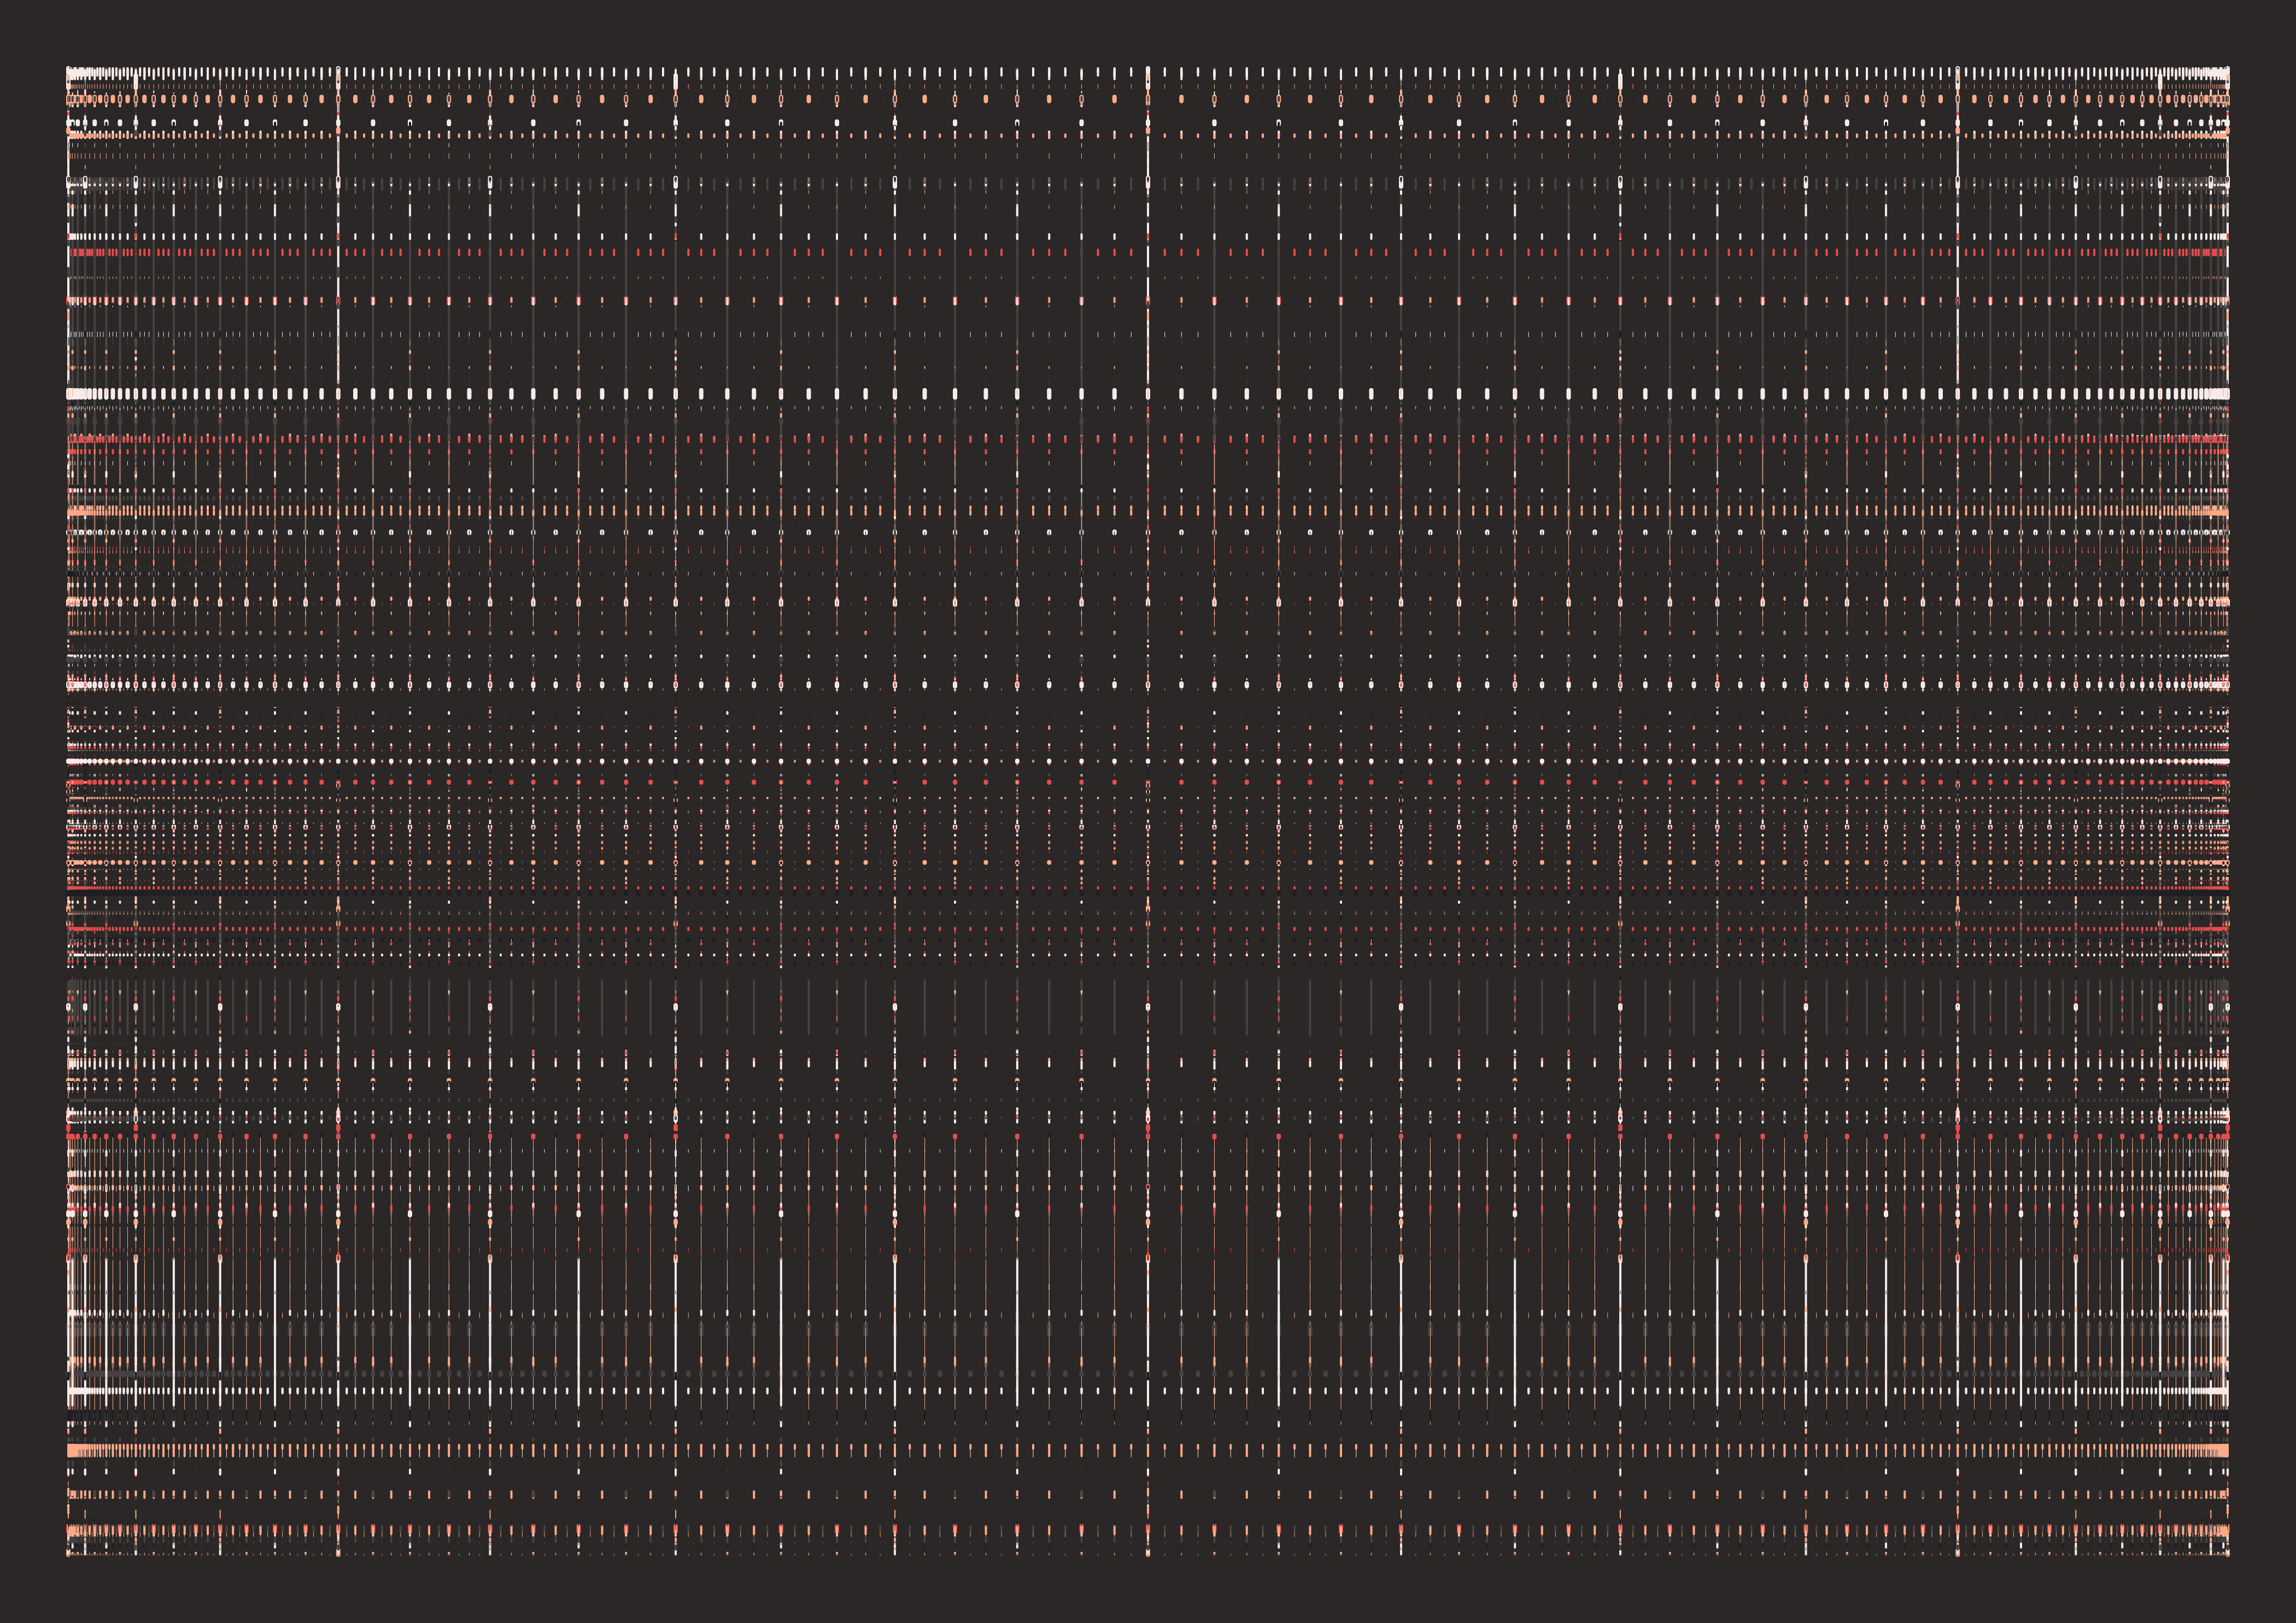Screen dimensions: 2296x1623
Task: Click the bottom-left corner of the pattern
Action: pyautogui.click(x=69, y=1554)
